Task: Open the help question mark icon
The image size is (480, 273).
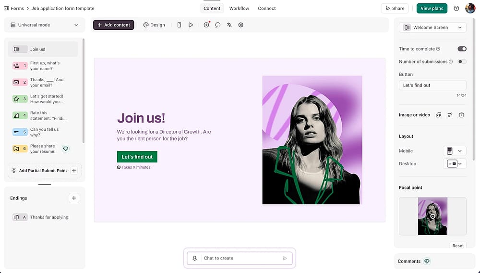Action: coord(456,8)
